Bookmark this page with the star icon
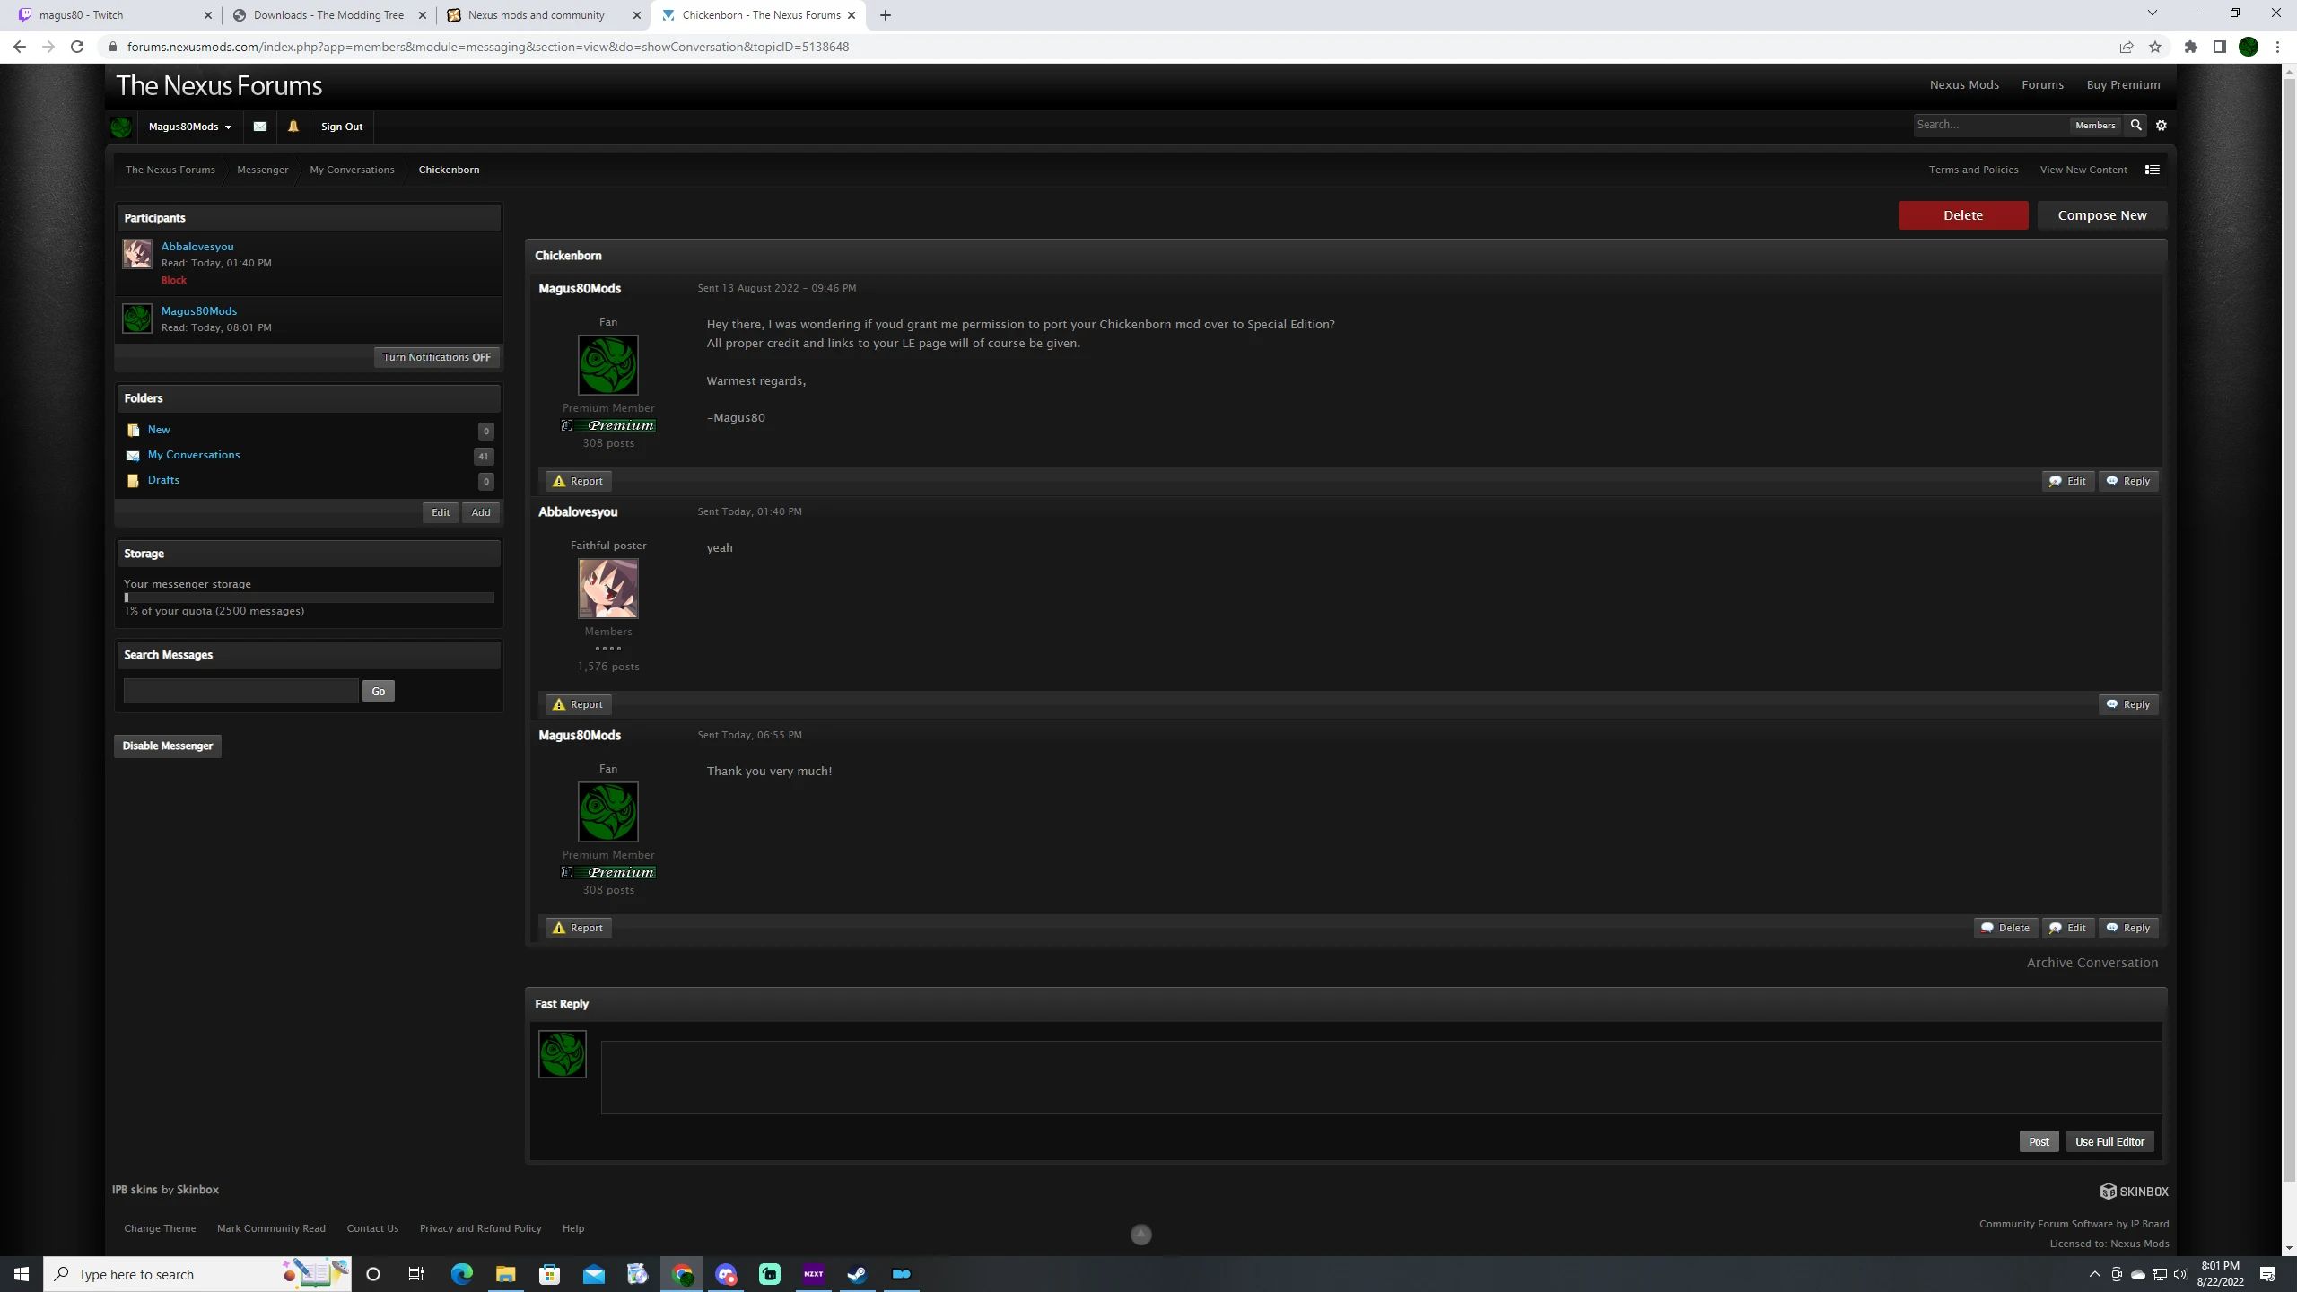The width and height of the screenshot is (2297, 1292). [x=2155, y=47]
